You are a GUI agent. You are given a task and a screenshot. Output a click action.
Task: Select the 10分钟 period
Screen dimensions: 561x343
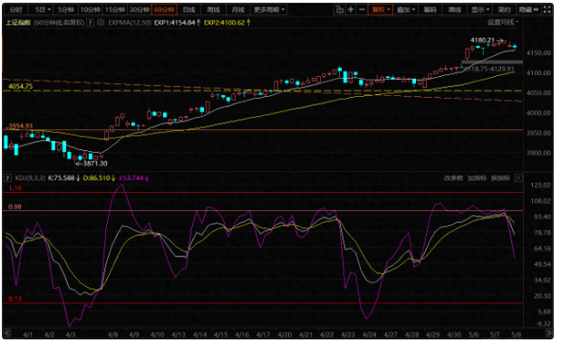tap(90, 10)
